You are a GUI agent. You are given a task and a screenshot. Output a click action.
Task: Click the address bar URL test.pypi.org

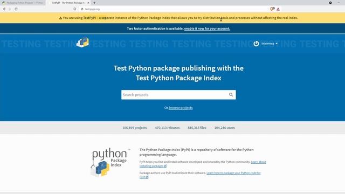pyautogui.click(x=92, y=9)
